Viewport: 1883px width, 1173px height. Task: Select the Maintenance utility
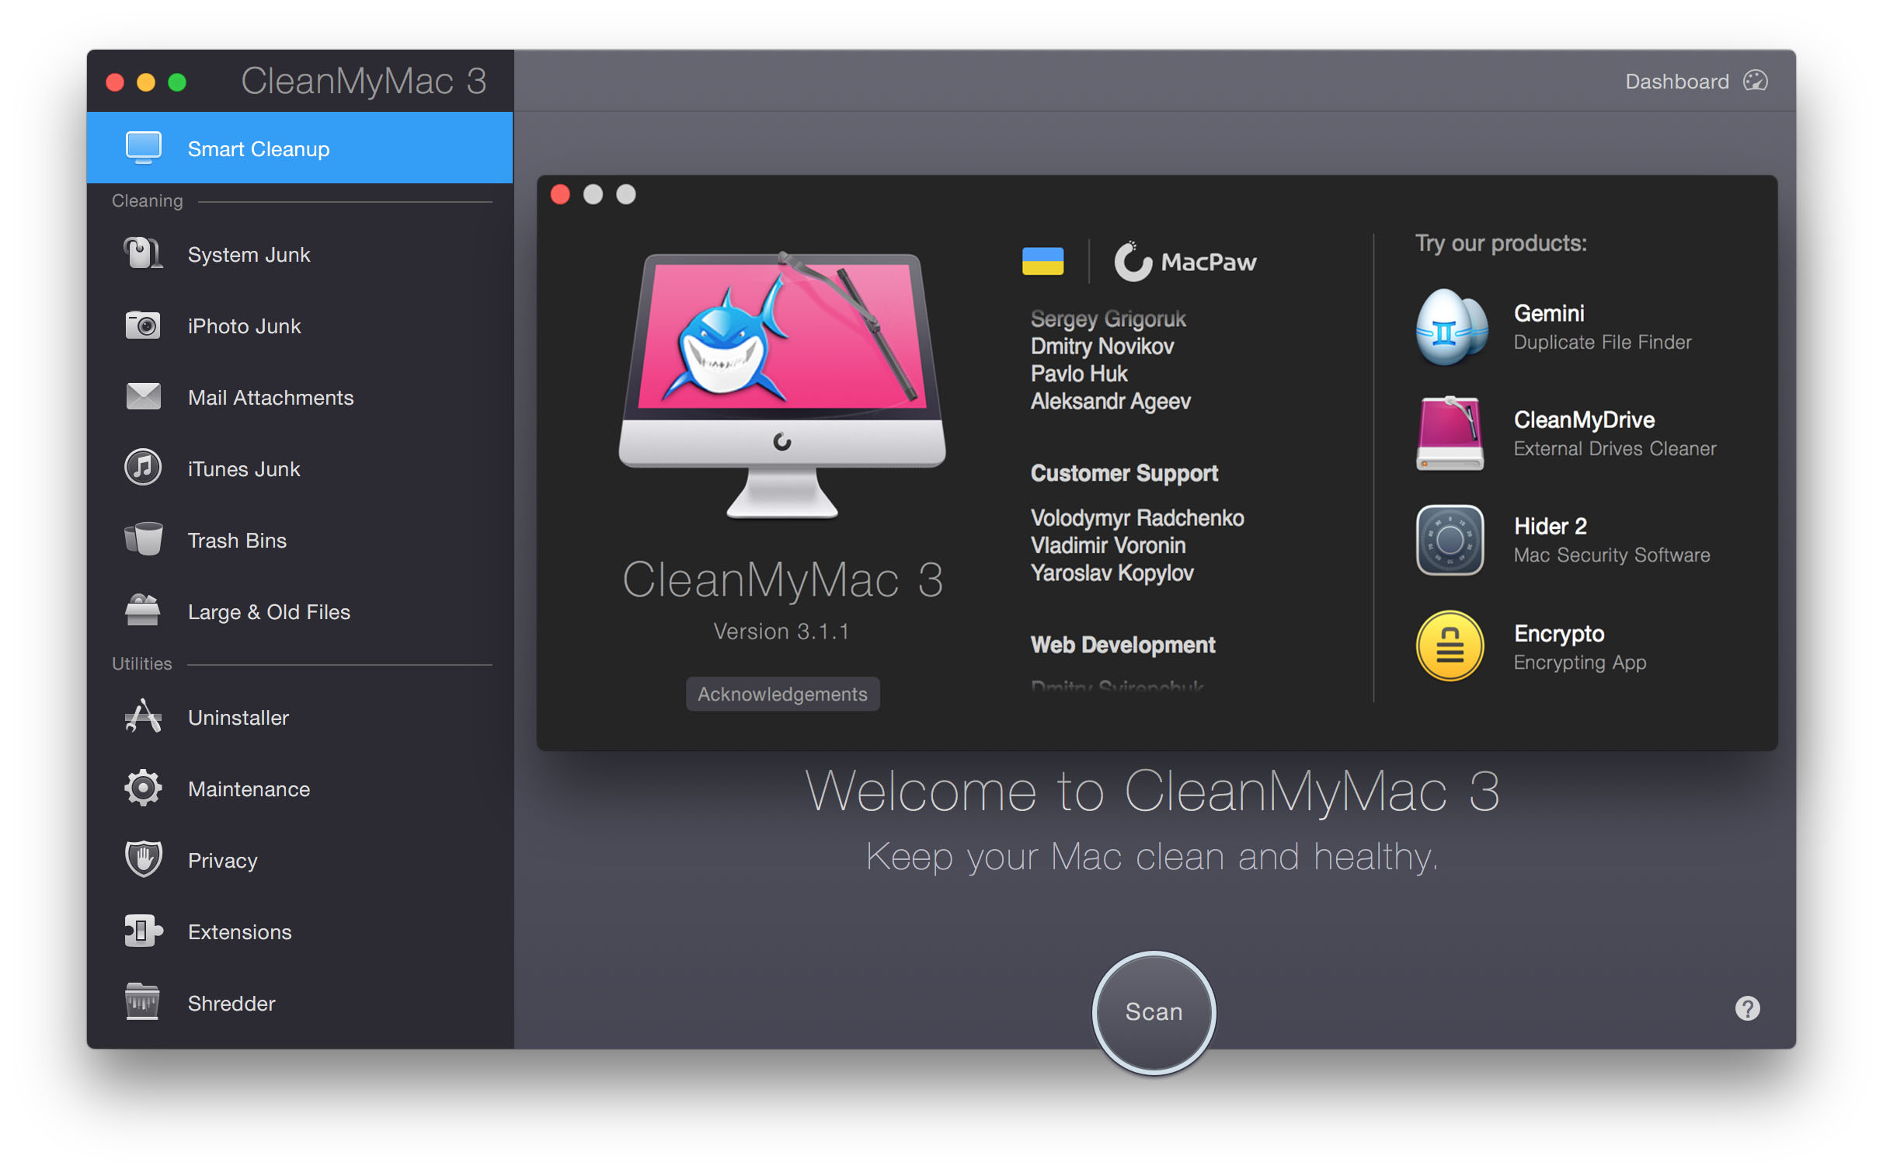300,788
